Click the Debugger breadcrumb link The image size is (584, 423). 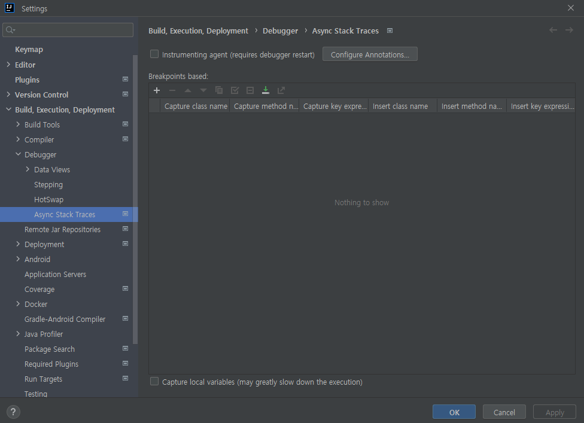280,31
